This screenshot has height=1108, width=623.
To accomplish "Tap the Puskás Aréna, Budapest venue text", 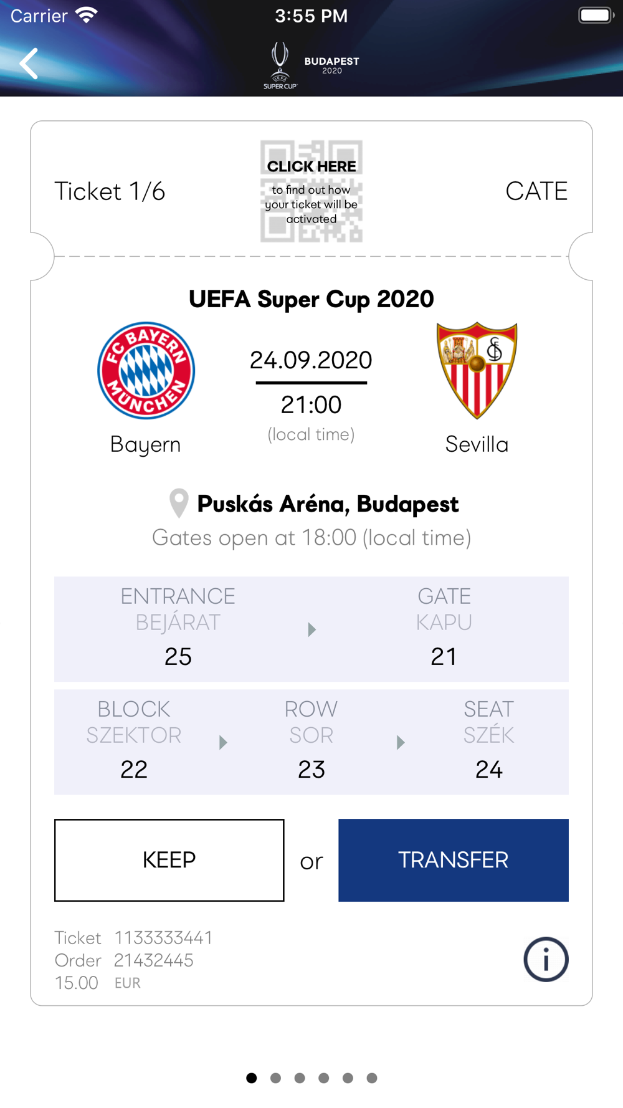I will pos(328,504).
